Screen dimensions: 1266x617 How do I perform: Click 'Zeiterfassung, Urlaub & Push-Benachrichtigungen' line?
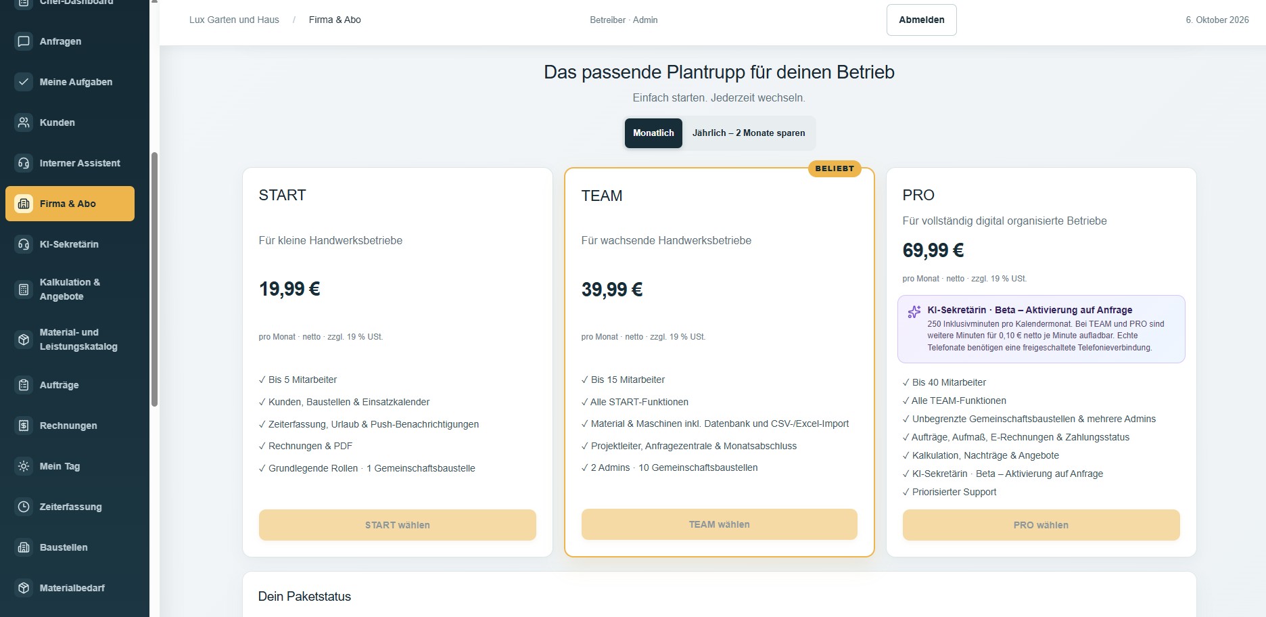[369, 424]
